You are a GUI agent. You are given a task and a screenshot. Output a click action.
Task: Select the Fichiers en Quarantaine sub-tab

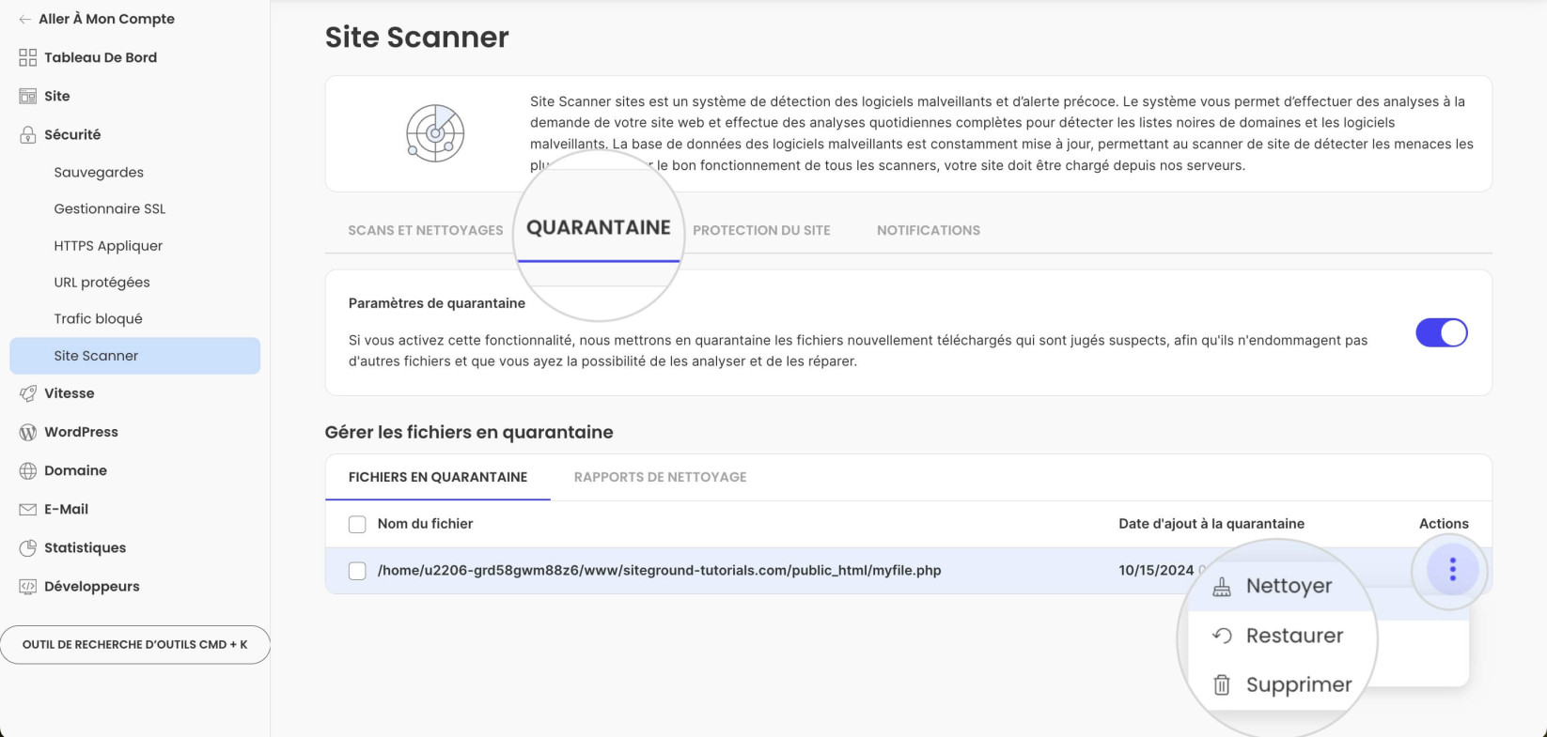point(438,477)
